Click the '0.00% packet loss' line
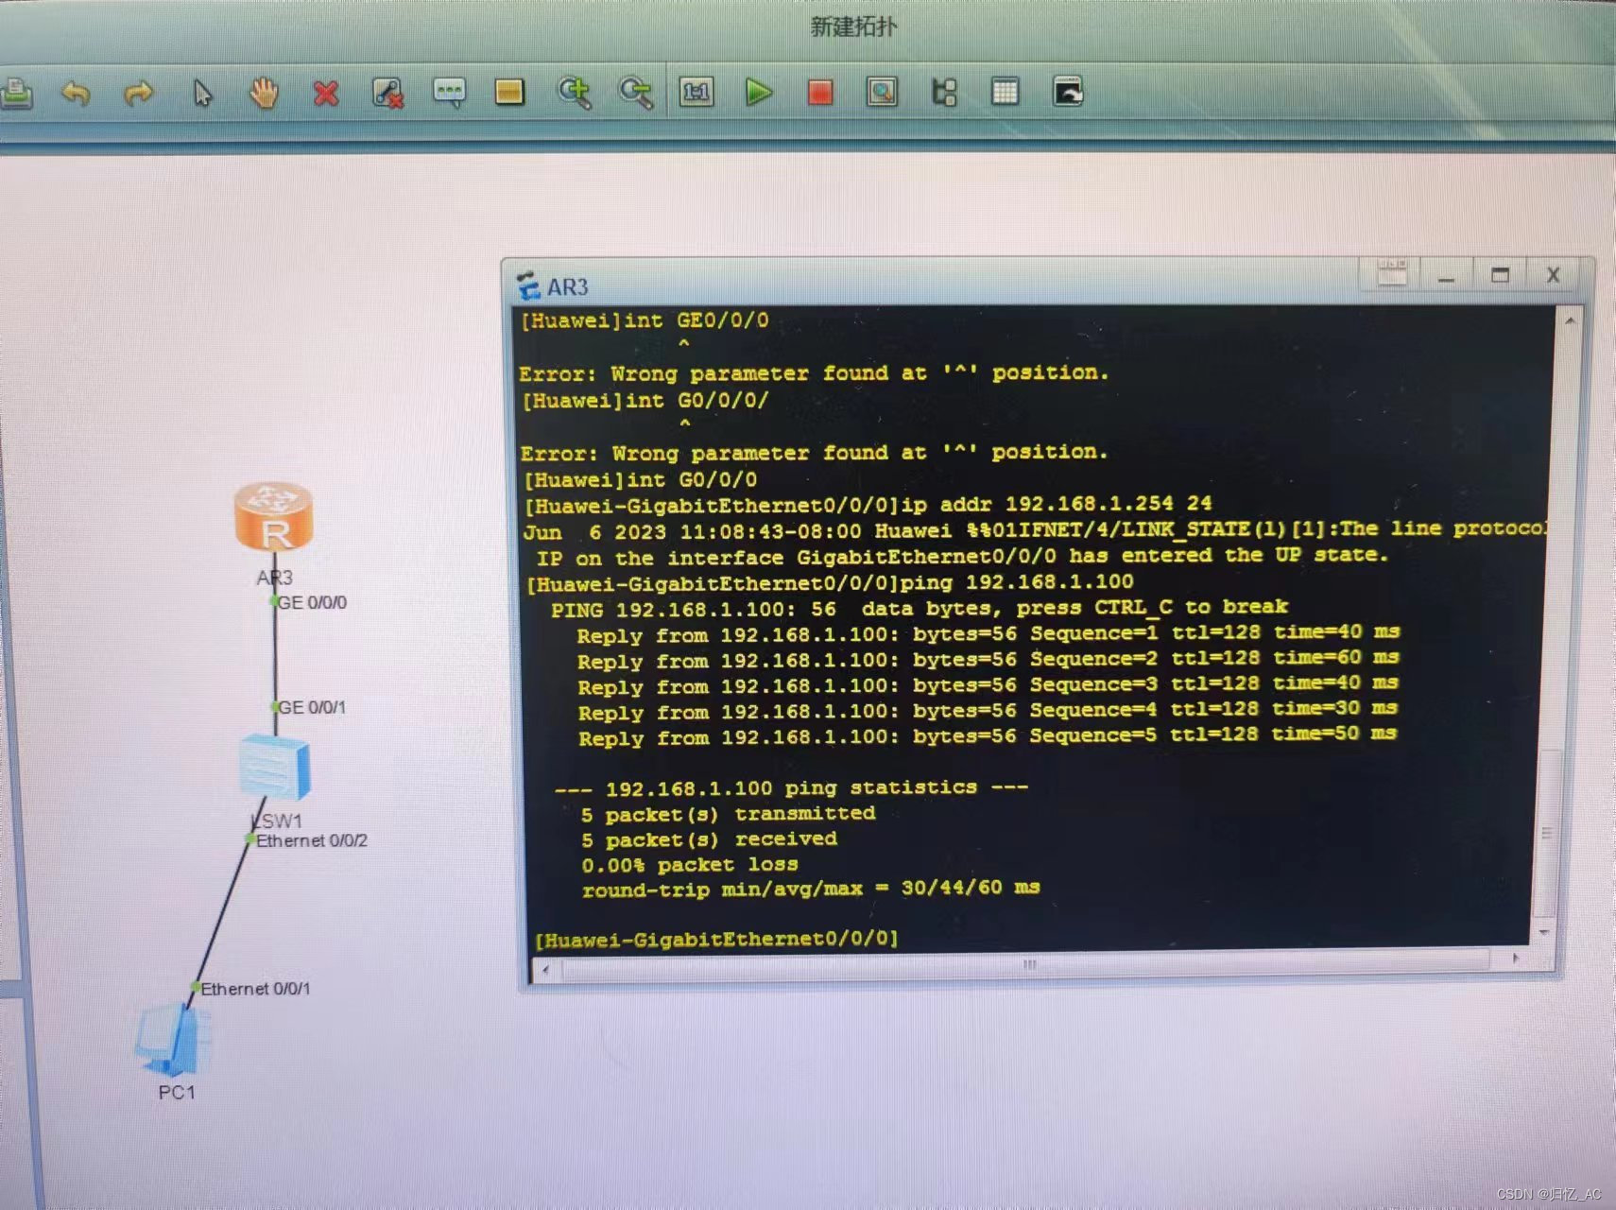This screenshot has width=1616, height=1210. point(690,864)
